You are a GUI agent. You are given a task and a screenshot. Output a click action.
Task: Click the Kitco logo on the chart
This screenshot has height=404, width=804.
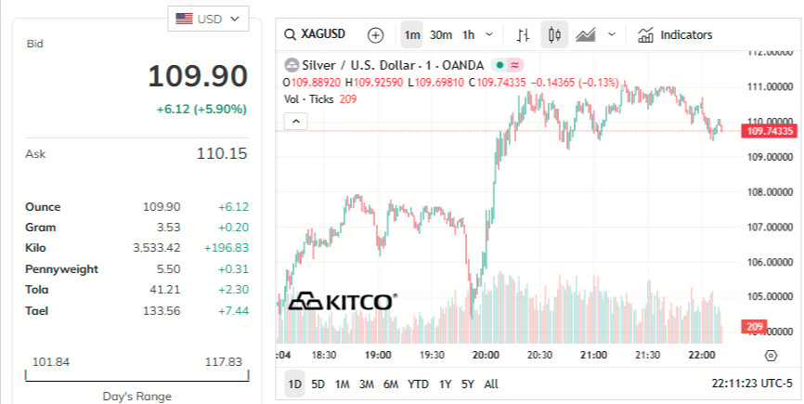coord(343,302)
